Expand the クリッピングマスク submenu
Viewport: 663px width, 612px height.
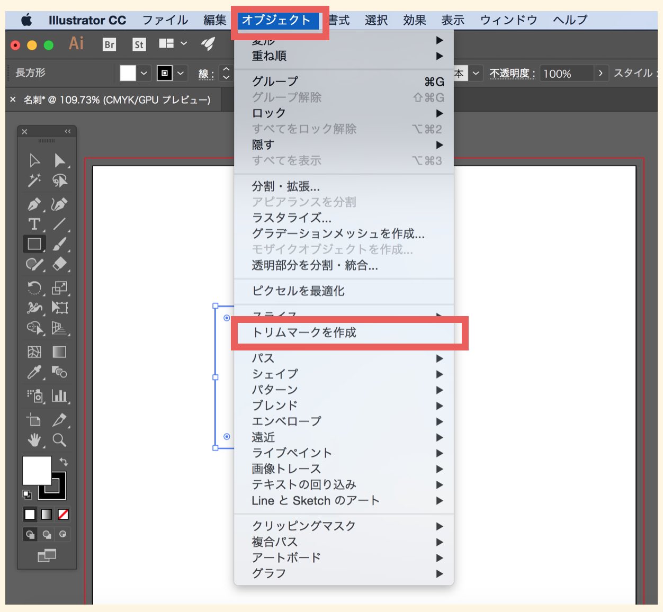tap(344, 526)
